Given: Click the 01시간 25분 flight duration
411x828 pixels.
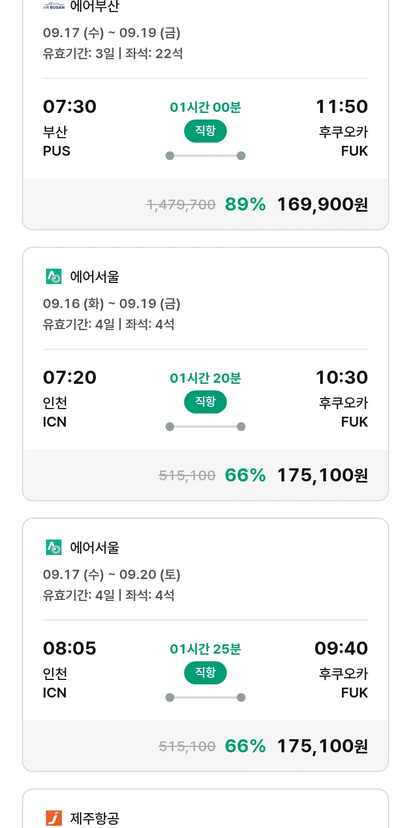Looking at the screenshot, I should pyautogui.click(x=206, y=649).
